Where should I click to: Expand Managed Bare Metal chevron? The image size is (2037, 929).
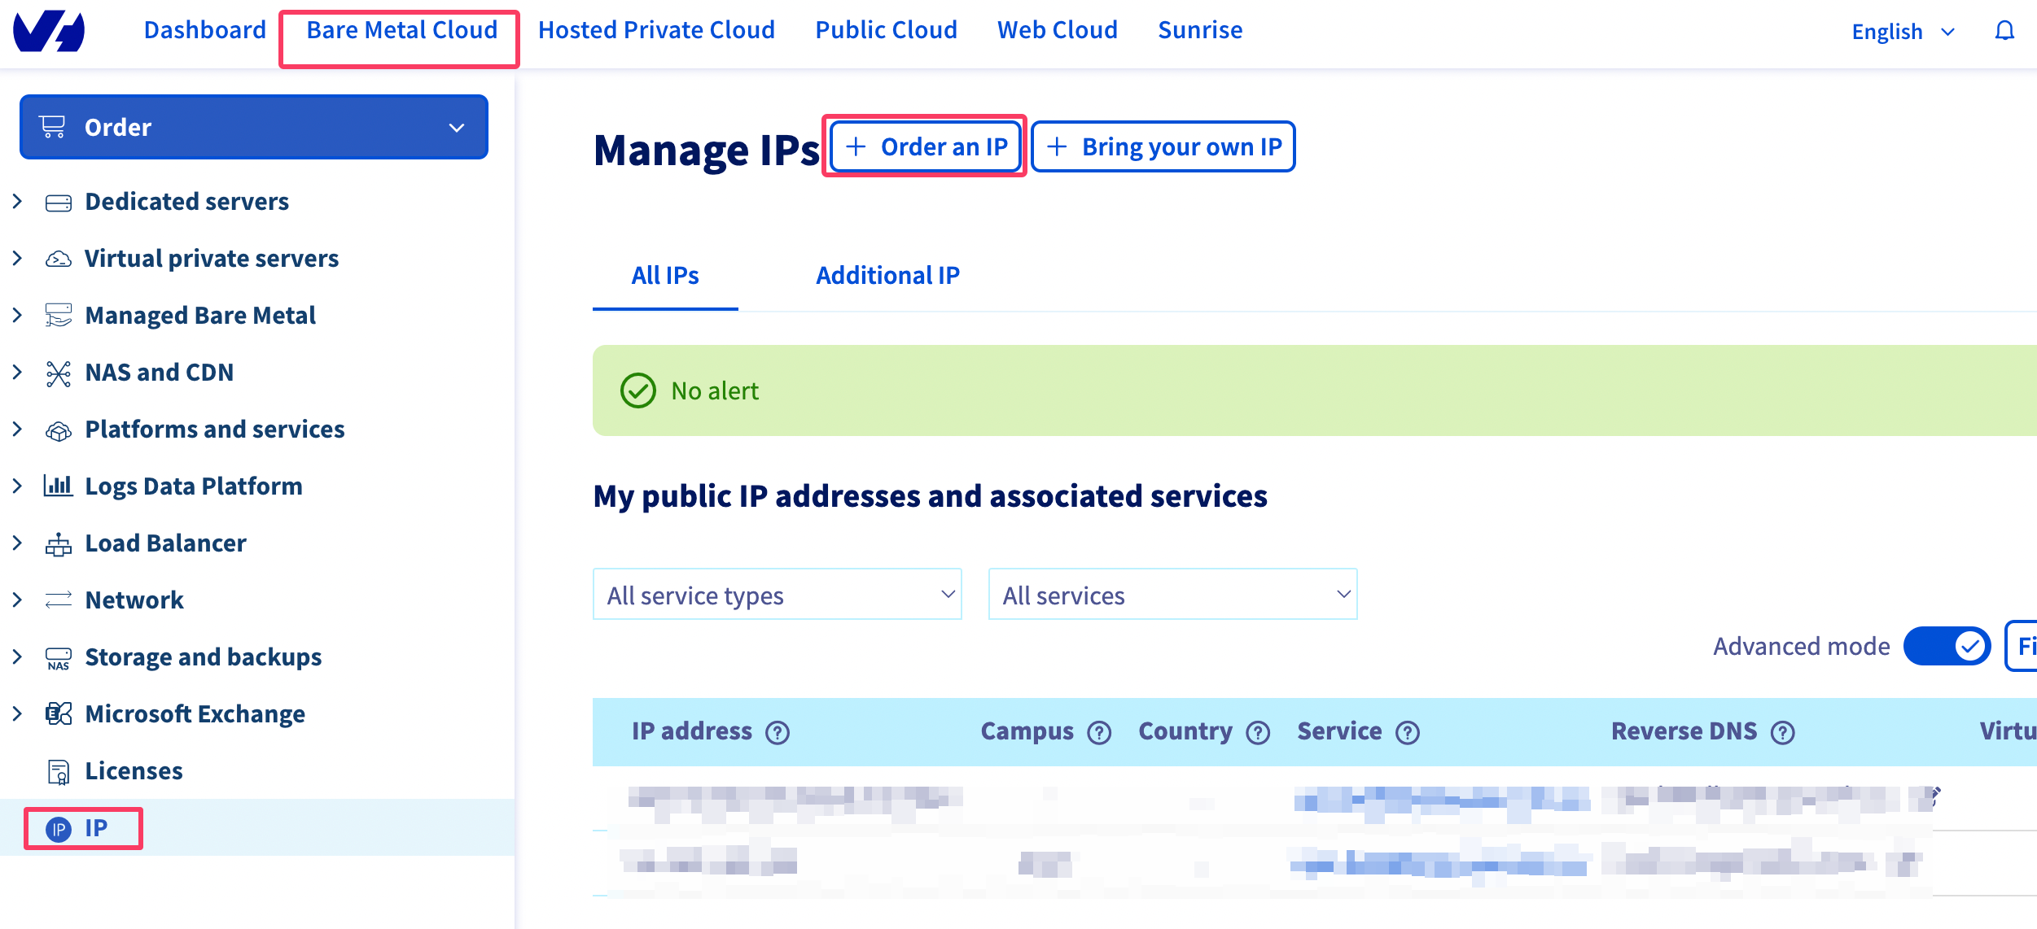coord(17,315)
